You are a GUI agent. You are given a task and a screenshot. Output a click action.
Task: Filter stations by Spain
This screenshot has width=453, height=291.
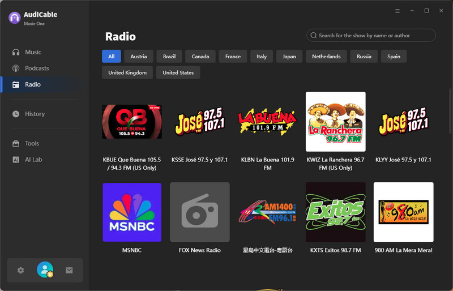(394, 57)
